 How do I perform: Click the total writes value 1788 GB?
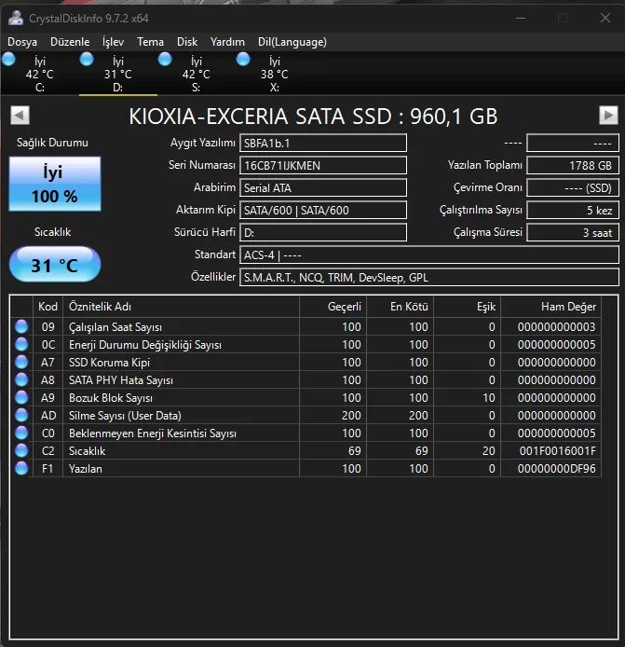pyautogui.click(x=573, y=165)
